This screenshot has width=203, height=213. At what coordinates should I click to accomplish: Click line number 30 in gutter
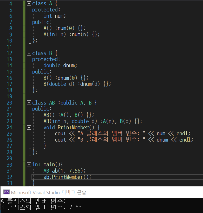[9, 165]
